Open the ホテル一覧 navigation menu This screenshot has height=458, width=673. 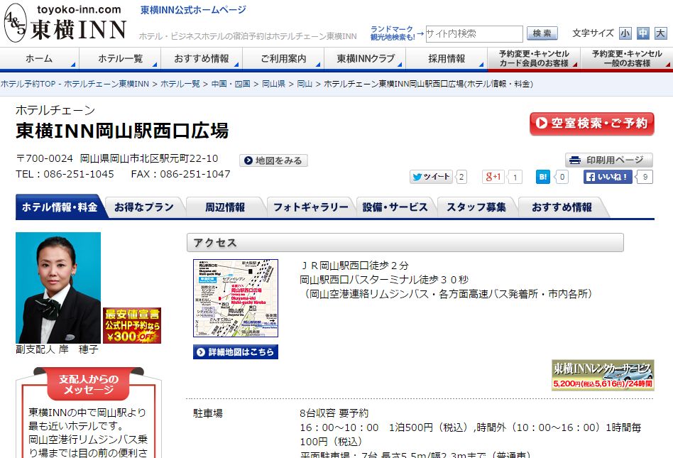[x=120, y=58]
